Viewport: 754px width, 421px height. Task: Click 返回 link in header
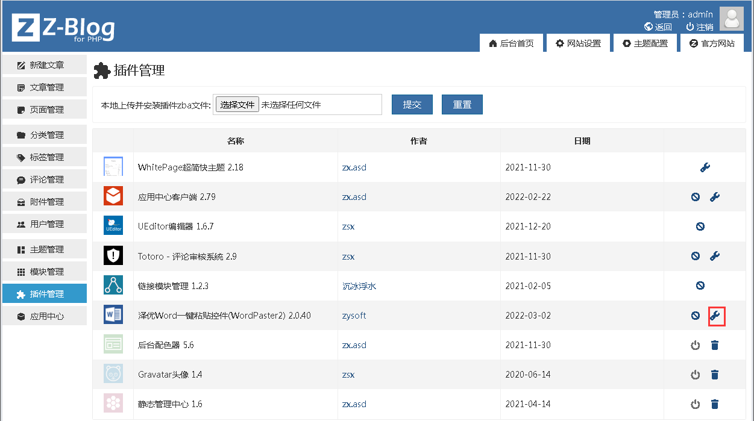[658, 27]
